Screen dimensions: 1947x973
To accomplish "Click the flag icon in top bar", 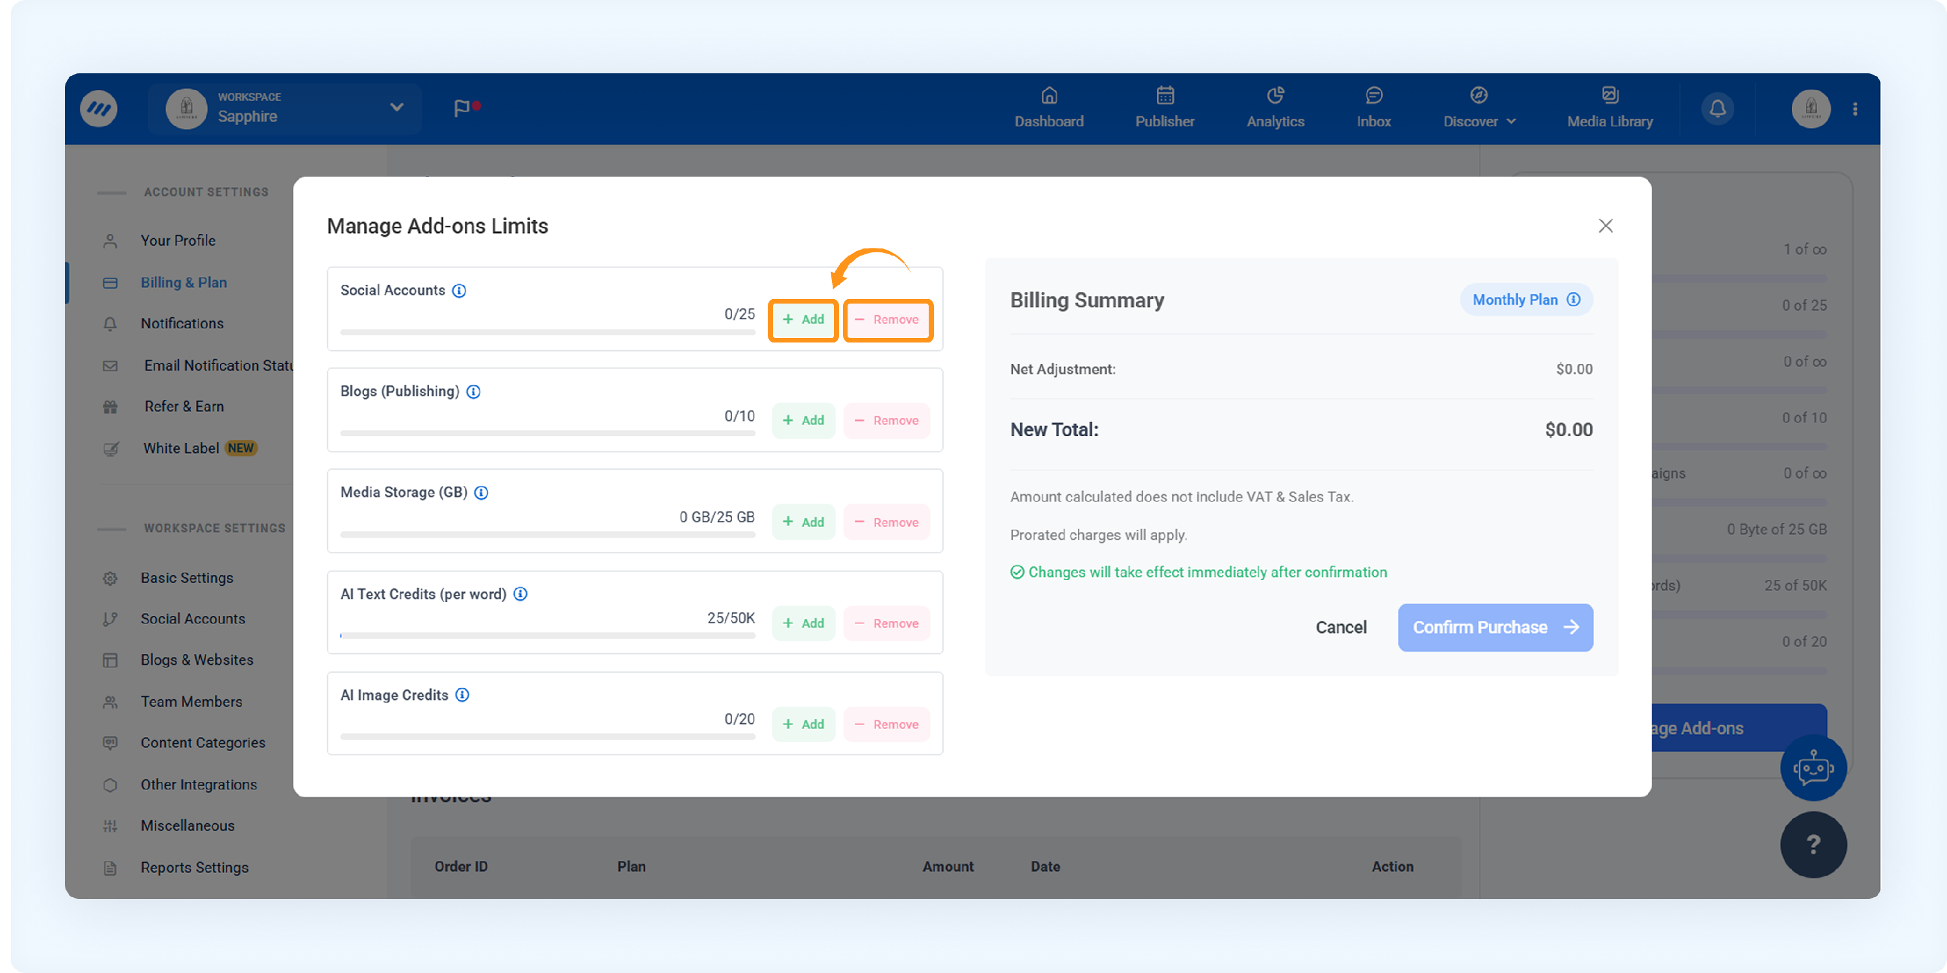I will click(x=462, y=108).
